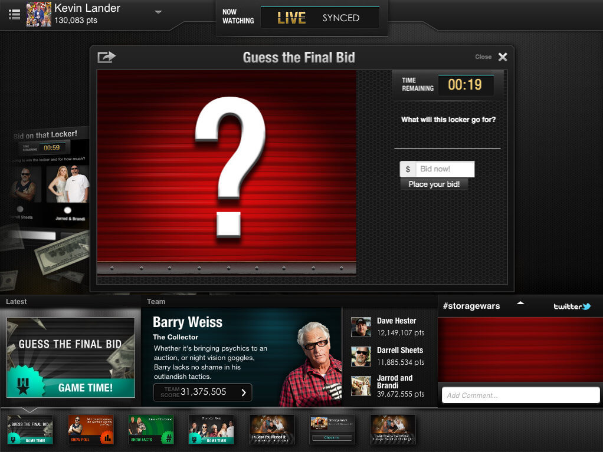603x452 pixels.
Task: Select the Team section tab
Action: (156, 302)
